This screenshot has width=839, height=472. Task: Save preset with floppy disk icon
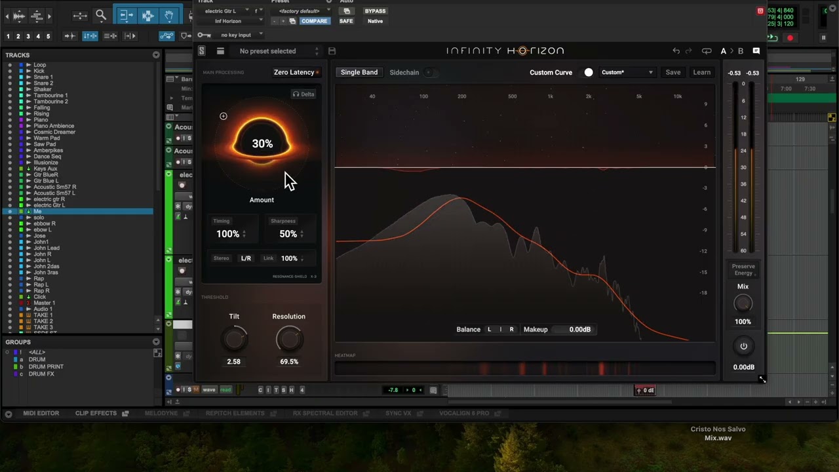[332, 51]
